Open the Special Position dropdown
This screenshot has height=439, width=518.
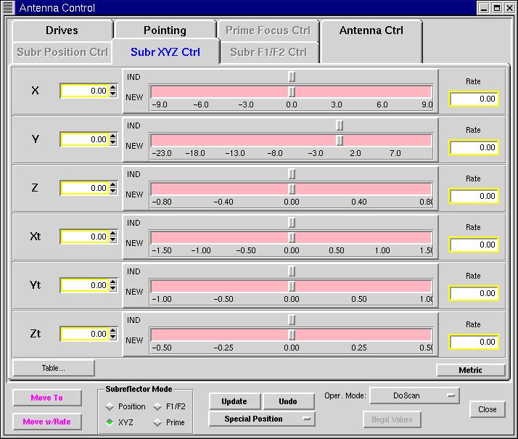[x=262, y=419]
